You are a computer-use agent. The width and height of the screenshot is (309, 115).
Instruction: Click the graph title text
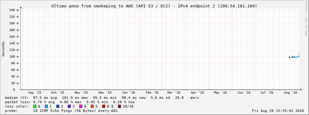click(x=154, y=6)
